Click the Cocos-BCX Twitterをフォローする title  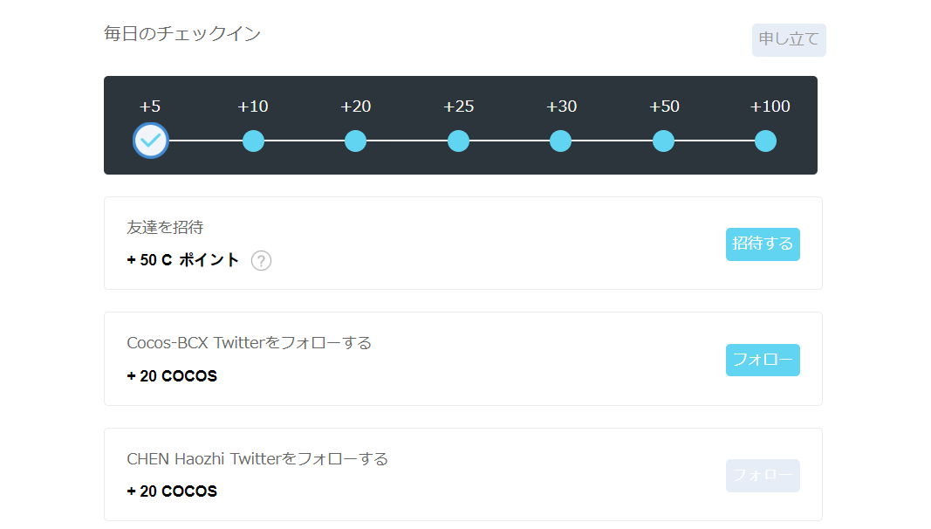coord(250,343)
